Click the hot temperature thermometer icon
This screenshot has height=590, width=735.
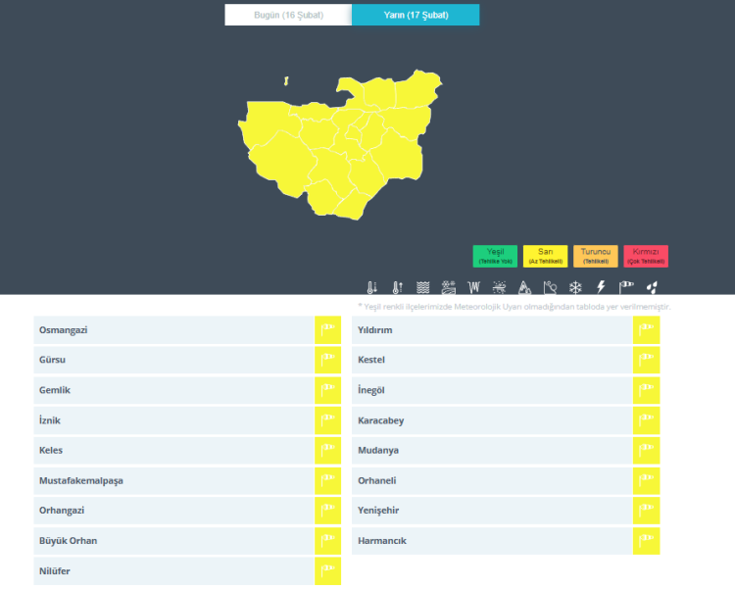coord(397,287)
